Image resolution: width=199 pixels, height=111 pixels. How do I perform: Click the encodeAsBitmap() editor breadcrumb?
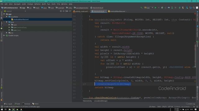tap(101, 101)
